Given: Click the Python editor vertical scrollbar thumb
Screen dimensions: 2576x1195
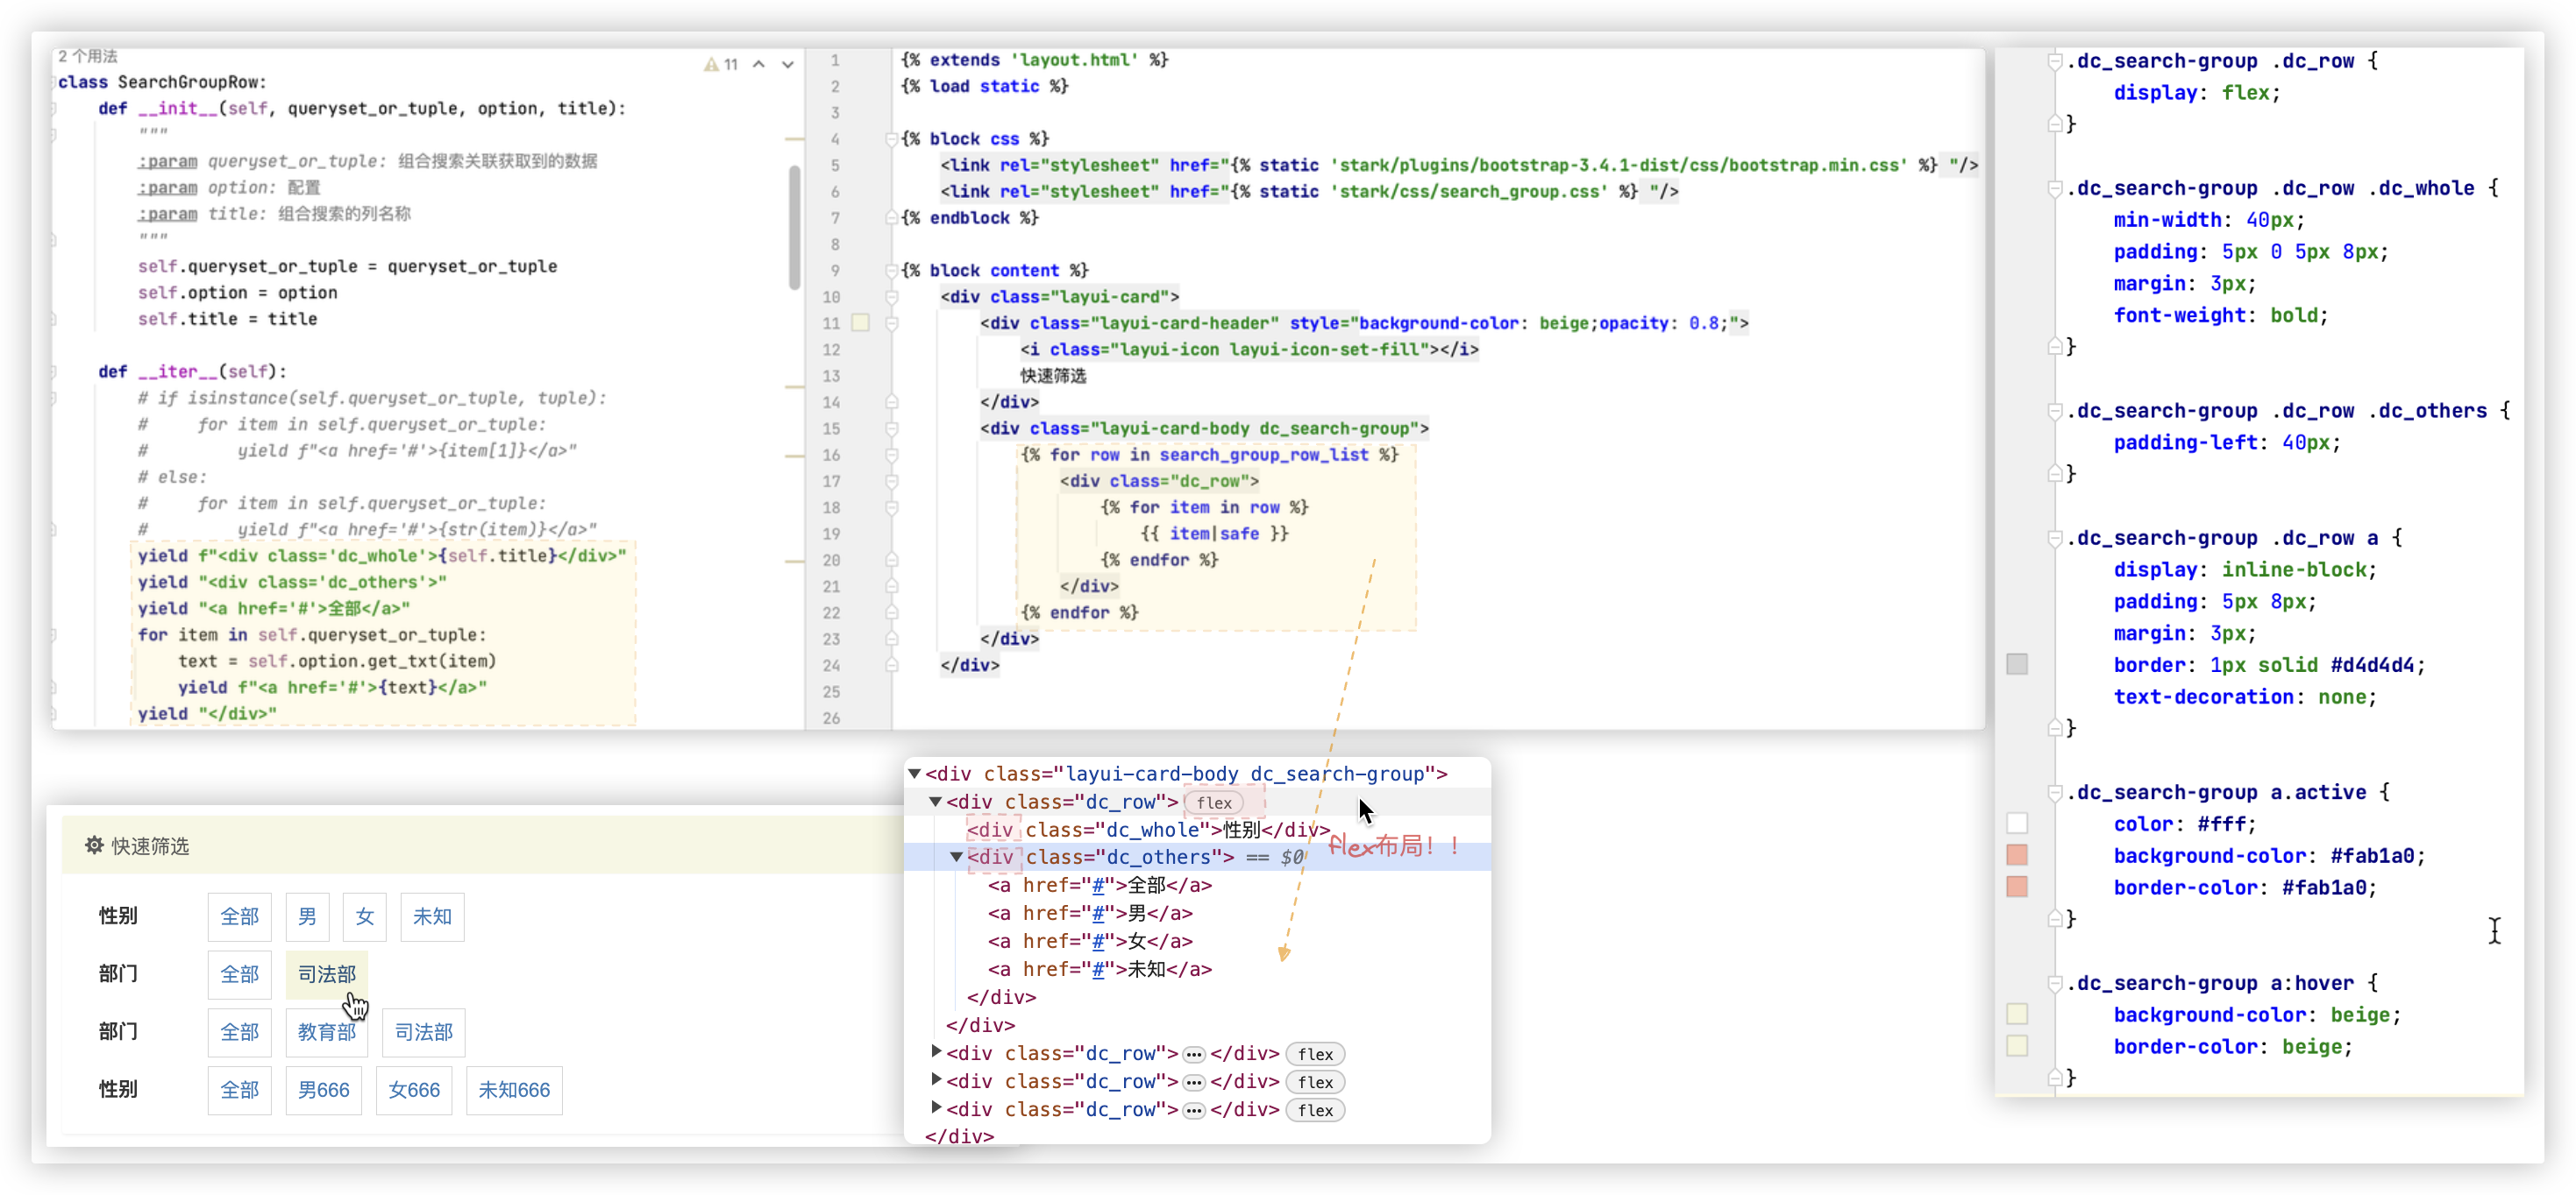Looking at the screenshot, I should tap(795, 228).
